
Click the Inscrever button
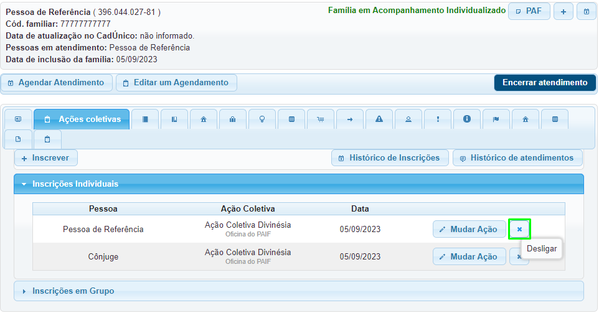point(46,158)
